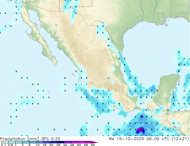The height and width of the screenshot is (146, 190).
Task: Click the '25' legend scale label
Action: pos(58,145)
